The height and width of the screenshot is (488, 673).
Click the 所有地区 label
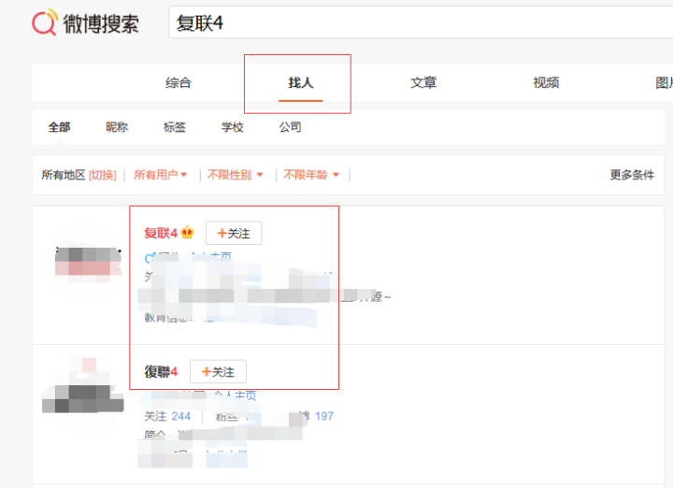pos(64,175)
